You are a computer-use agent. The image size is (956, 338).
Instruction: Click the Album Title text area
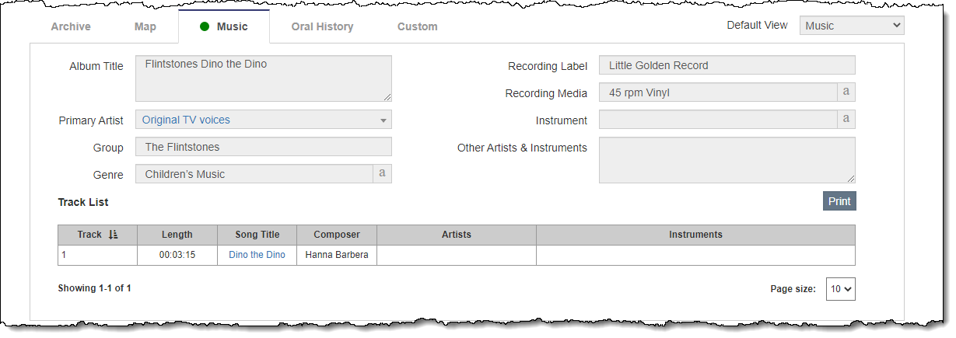(264, 78)
